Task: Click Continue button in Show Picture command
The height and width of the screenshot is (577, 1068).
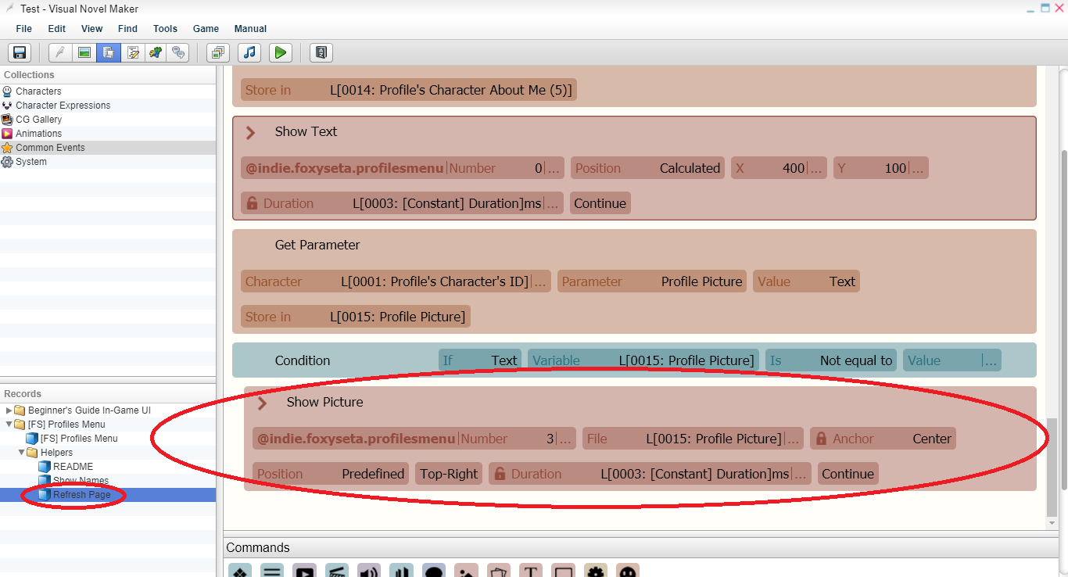Action: click(848, 474)
